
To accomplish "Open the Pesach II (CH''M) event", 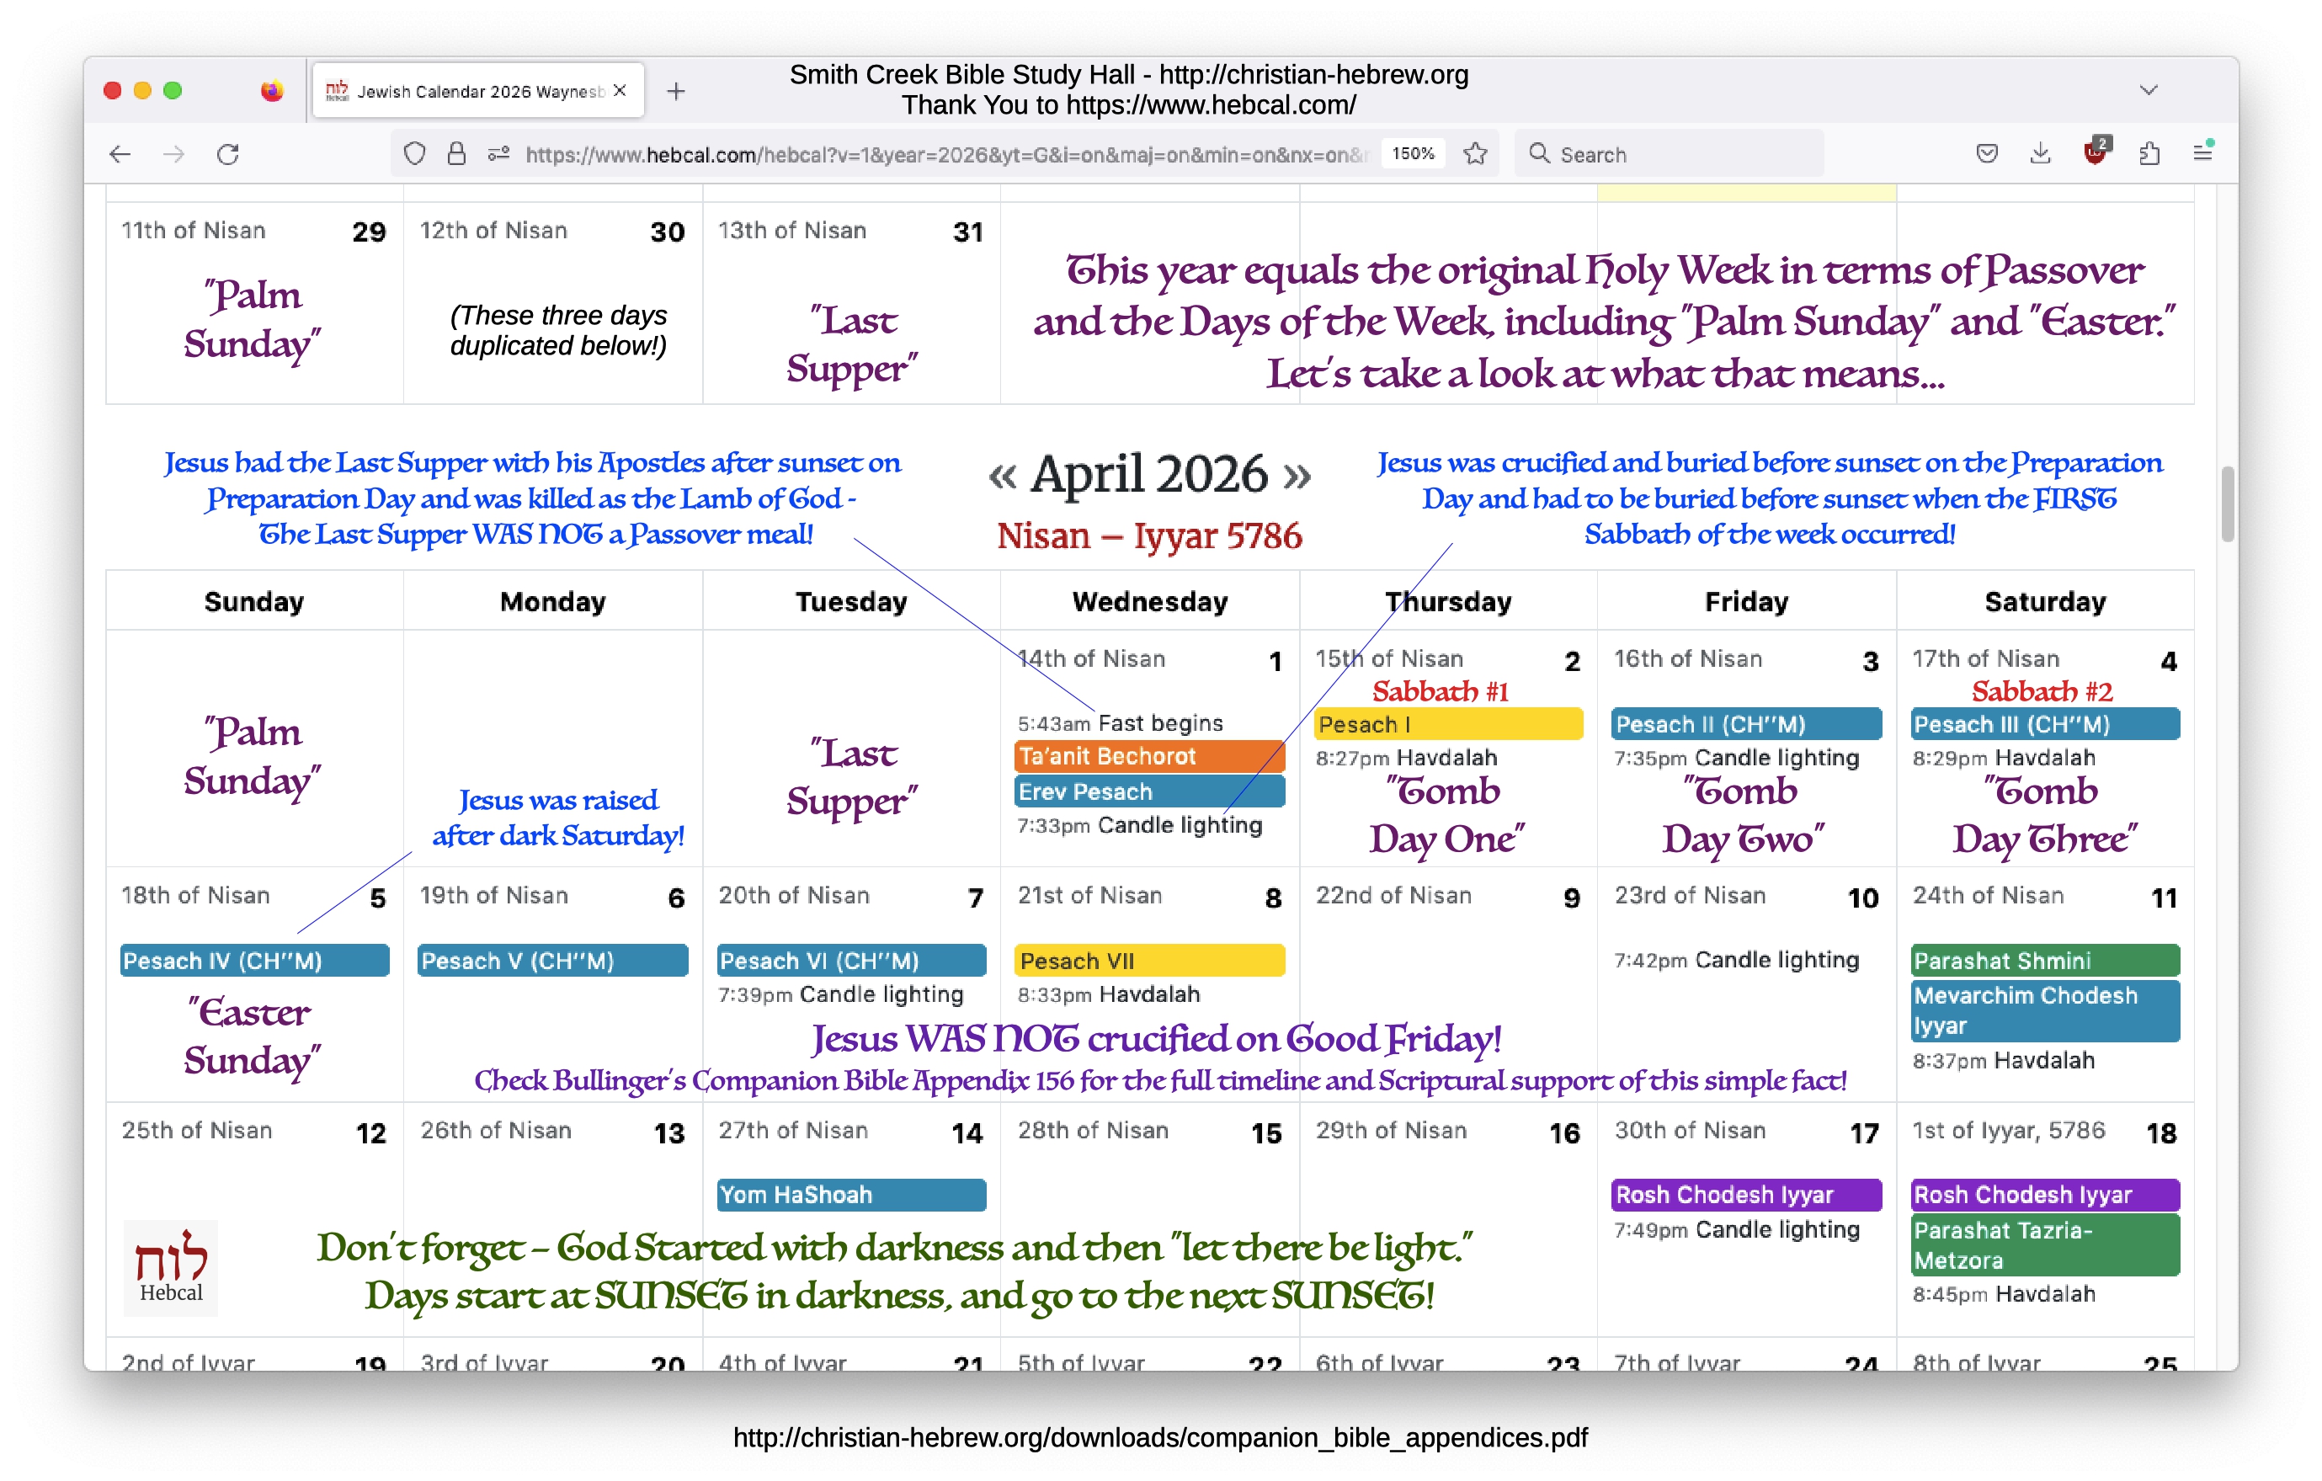I will [x=1746, y=724].
